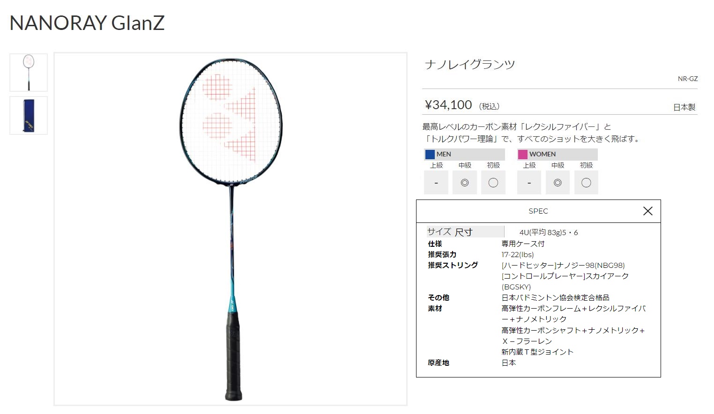Click the MEN label bar

[x=464, y=154]
